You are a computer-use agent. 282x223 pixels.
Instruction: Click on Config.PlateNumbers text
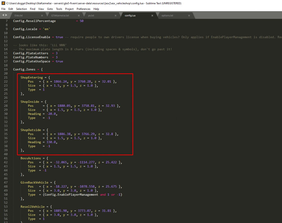pos(31,57)
